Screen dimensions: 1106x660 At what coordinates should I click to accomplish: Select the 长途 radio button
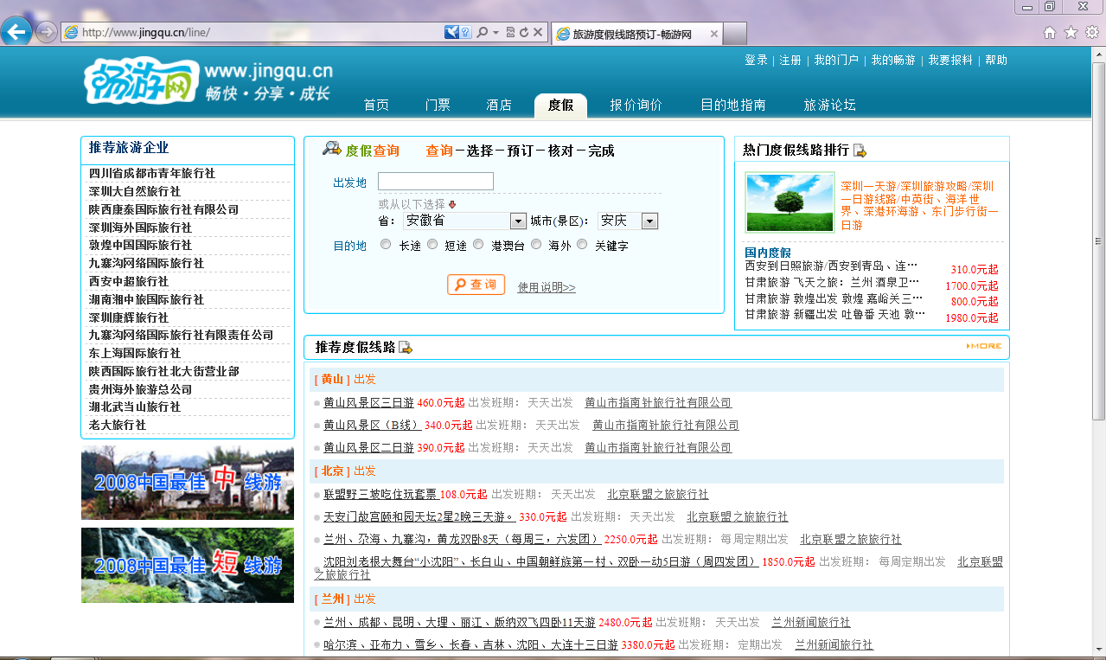386,245
